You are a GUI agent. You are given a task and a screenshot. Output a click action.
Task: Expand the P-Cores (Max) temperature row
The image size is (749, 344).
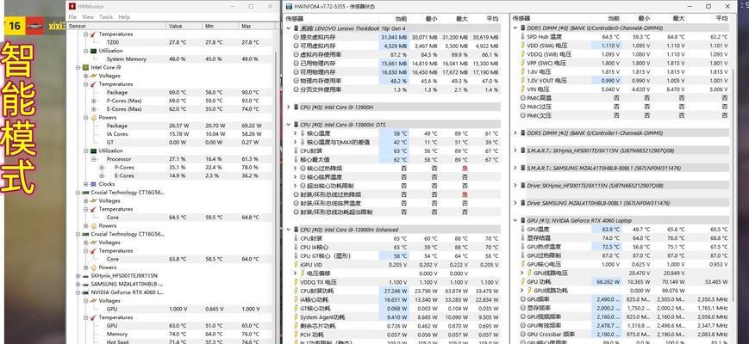tap(94, 101)
